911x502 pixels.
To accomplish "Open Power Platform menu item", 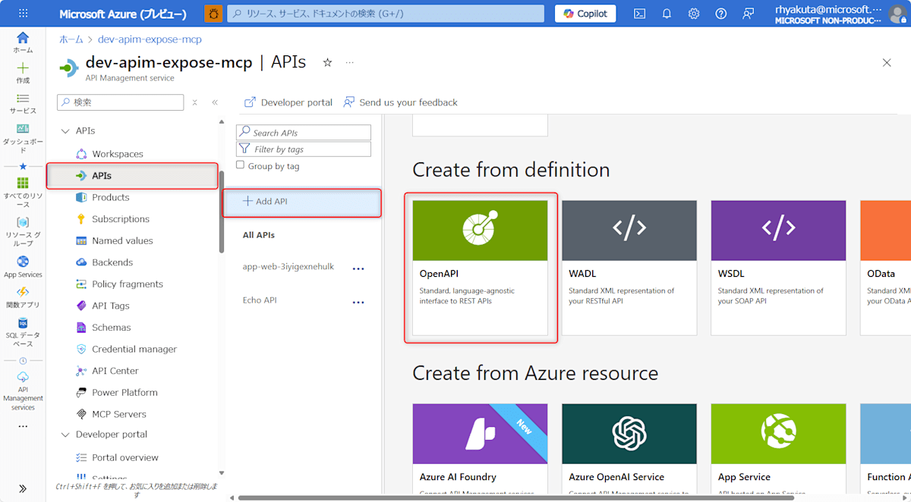I will 125,393.
